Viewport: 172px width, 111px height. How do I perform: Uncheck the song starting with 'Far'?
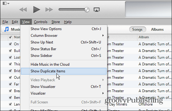tap(10, 84)
